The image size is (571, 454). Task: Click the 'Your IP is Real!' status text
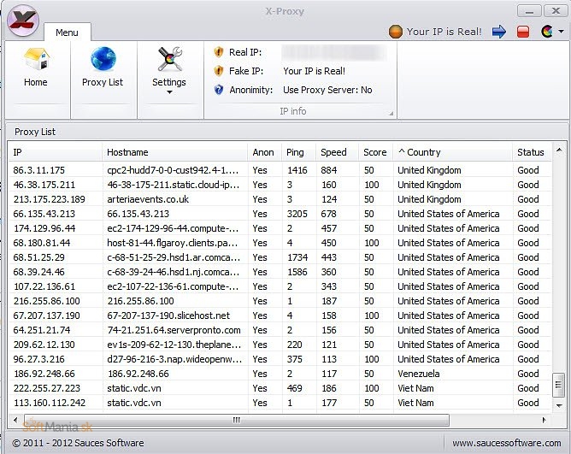click(444, 32)
